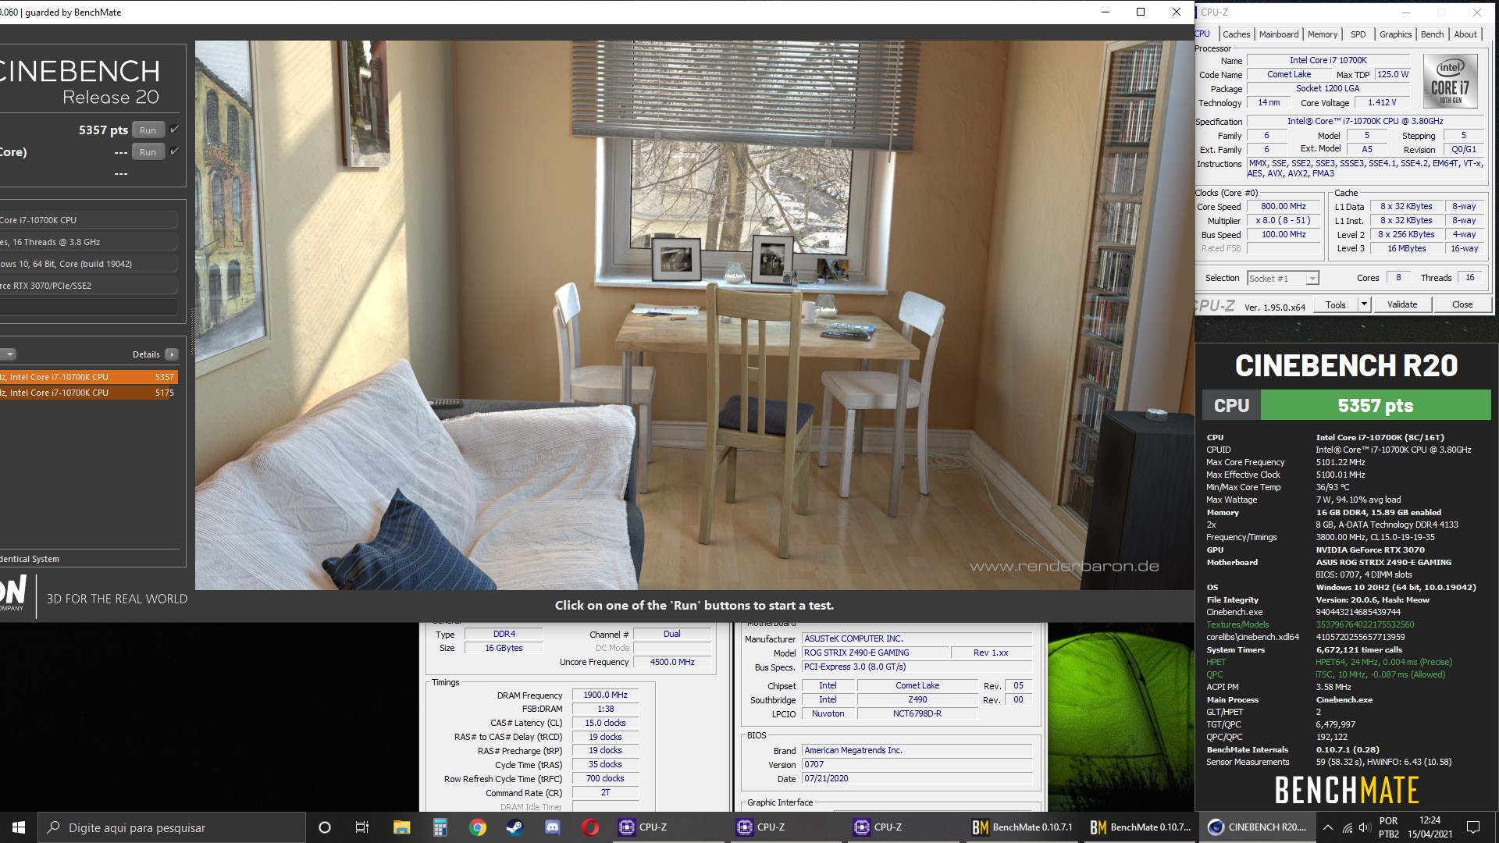The height and width of the screenshot is (843, 1499).
Task: Click the LPCIO NCT6798D-R value
Action: tap(917, 713)
